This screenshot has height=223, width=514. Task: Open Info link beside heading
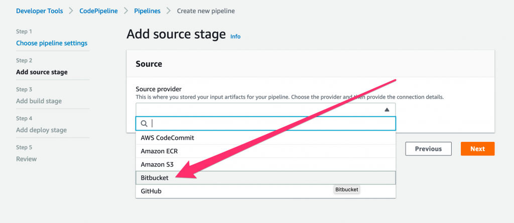[235, 37]
